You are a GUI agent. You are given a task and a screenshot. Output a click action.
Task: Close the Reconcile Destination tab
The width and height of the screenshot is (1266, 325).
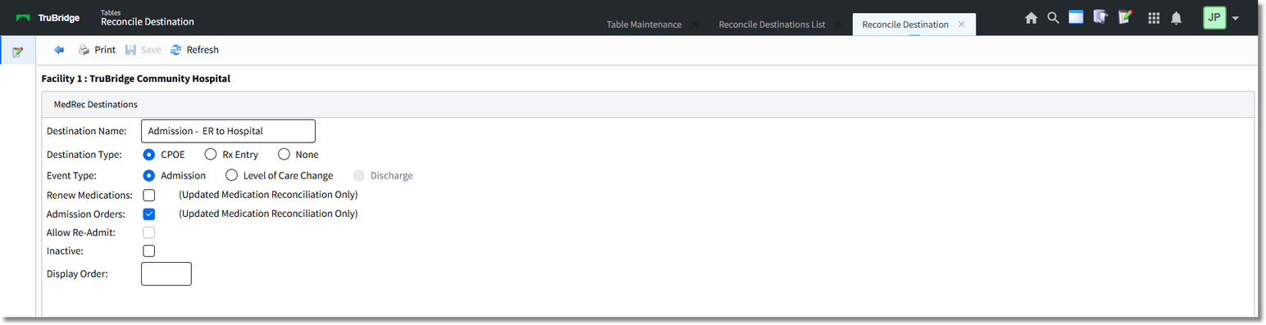click(962, 25)
